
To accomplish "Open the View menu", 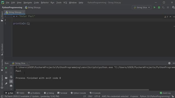I will [19, 2].
